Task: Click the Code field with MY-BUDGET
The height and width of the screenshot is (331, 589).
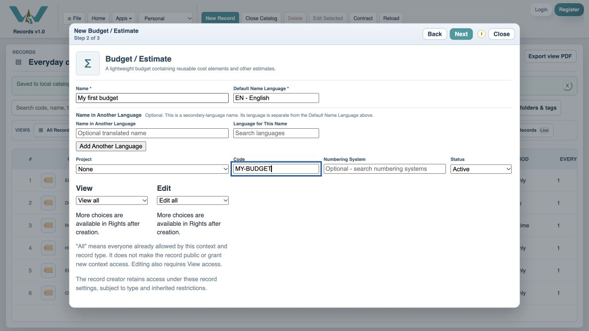Action: coord(276,169)
